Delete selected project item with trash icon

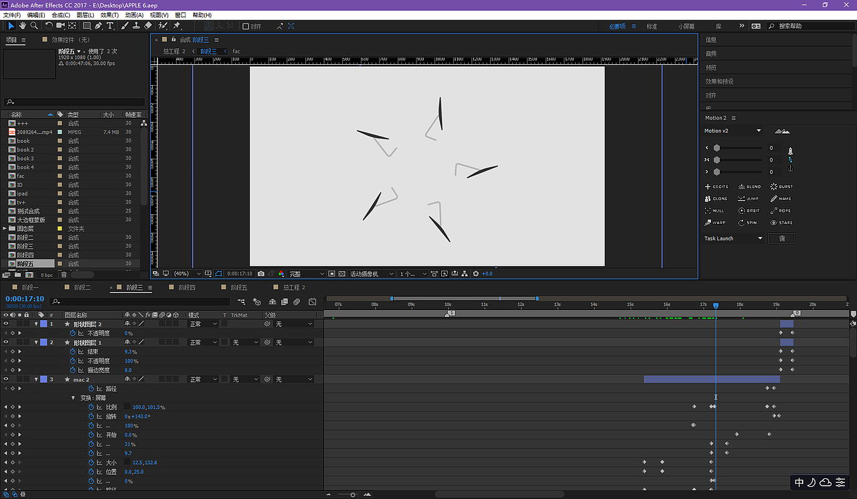tap(64, 275)
